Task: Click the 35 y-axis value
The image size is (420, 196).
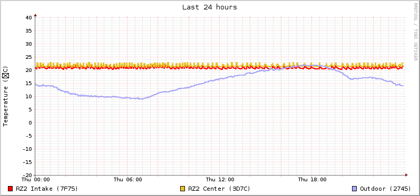Action: [28, 30]
